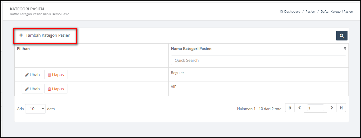Open the rows-per-page dropdown showing 10
This screenshot has width=361, height=138.
point(35,109)
